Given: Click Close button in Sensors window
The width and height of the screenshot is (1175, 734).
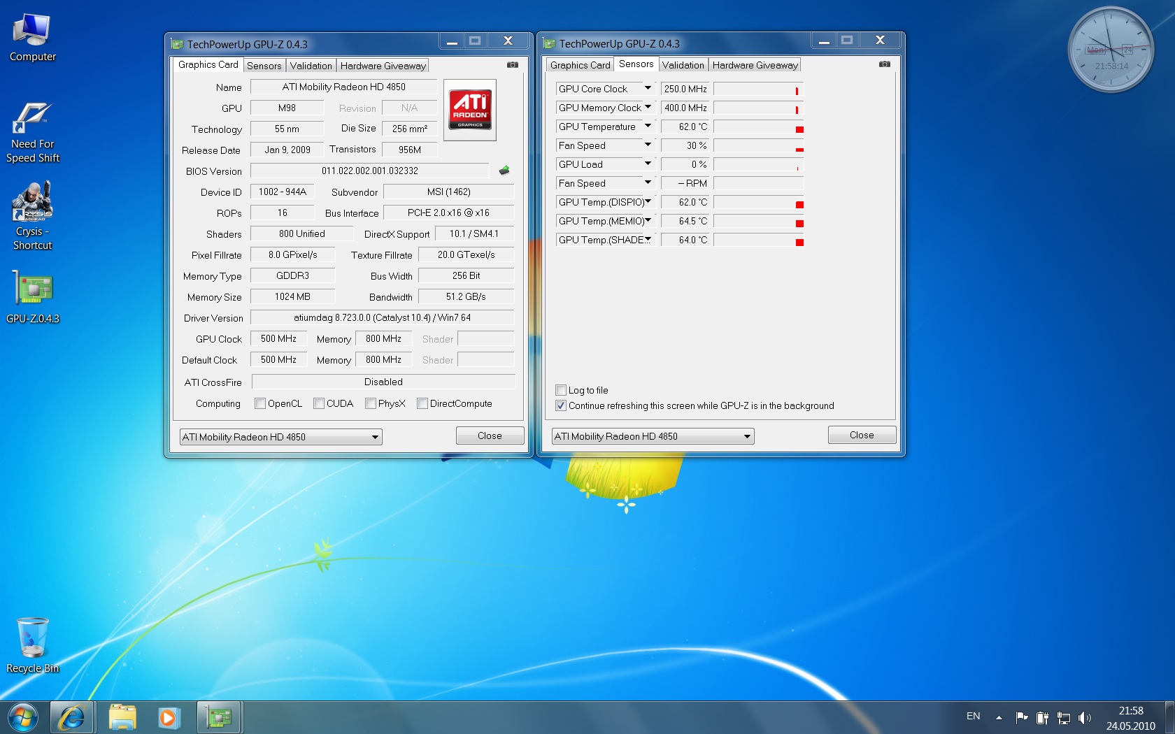Looking at the screenshot, I should 862,435.
